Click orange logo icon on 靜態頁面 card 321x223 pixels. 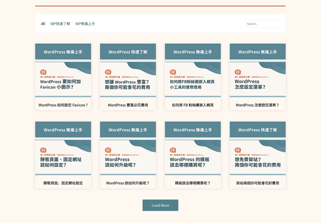coord(43,150)
